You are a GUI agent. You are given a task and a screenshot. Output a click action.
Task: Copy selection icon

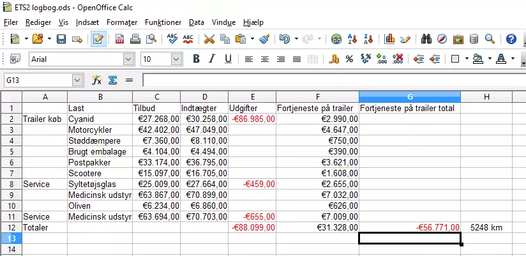[225, 39]
